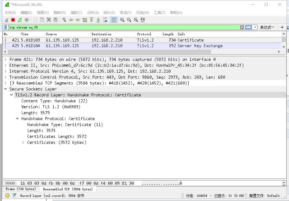Go back to previous packet in history
The image size is (289, 201).
71,20
